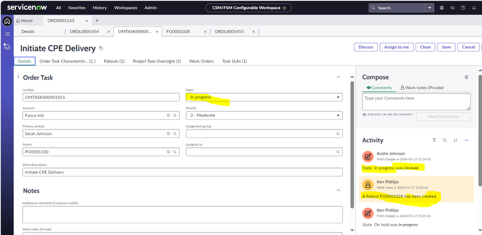Click the section drag handle beside Order Task

tap(18, 77)
